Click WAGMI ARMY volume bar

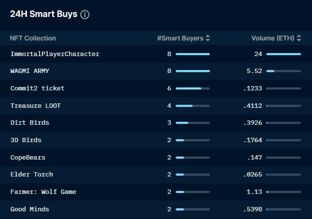pos(284,71)
